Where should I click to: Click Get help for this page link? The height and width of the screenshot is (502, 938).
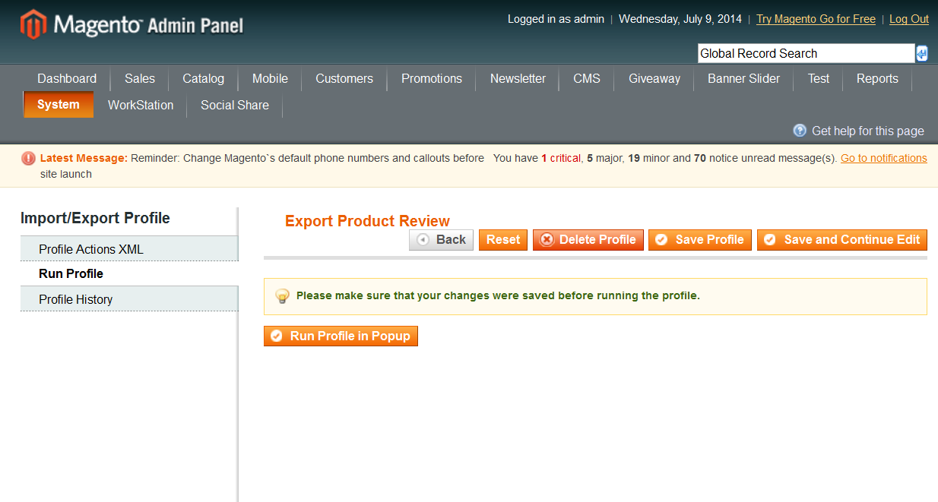click(x=868, y=131)
